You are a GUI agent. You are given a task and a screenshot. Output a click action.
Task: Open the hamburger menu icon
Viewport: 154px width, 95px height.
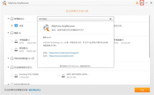[142, 3]
